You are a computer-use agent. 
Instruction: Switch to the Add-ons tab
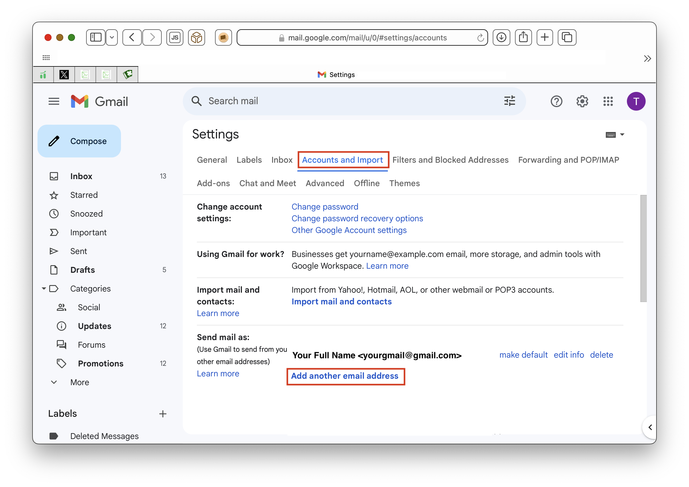[x=213, y=183]
